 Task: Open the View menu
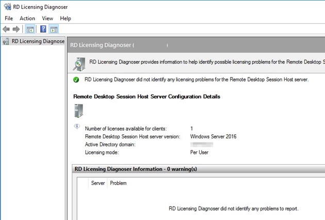point(47,18)
